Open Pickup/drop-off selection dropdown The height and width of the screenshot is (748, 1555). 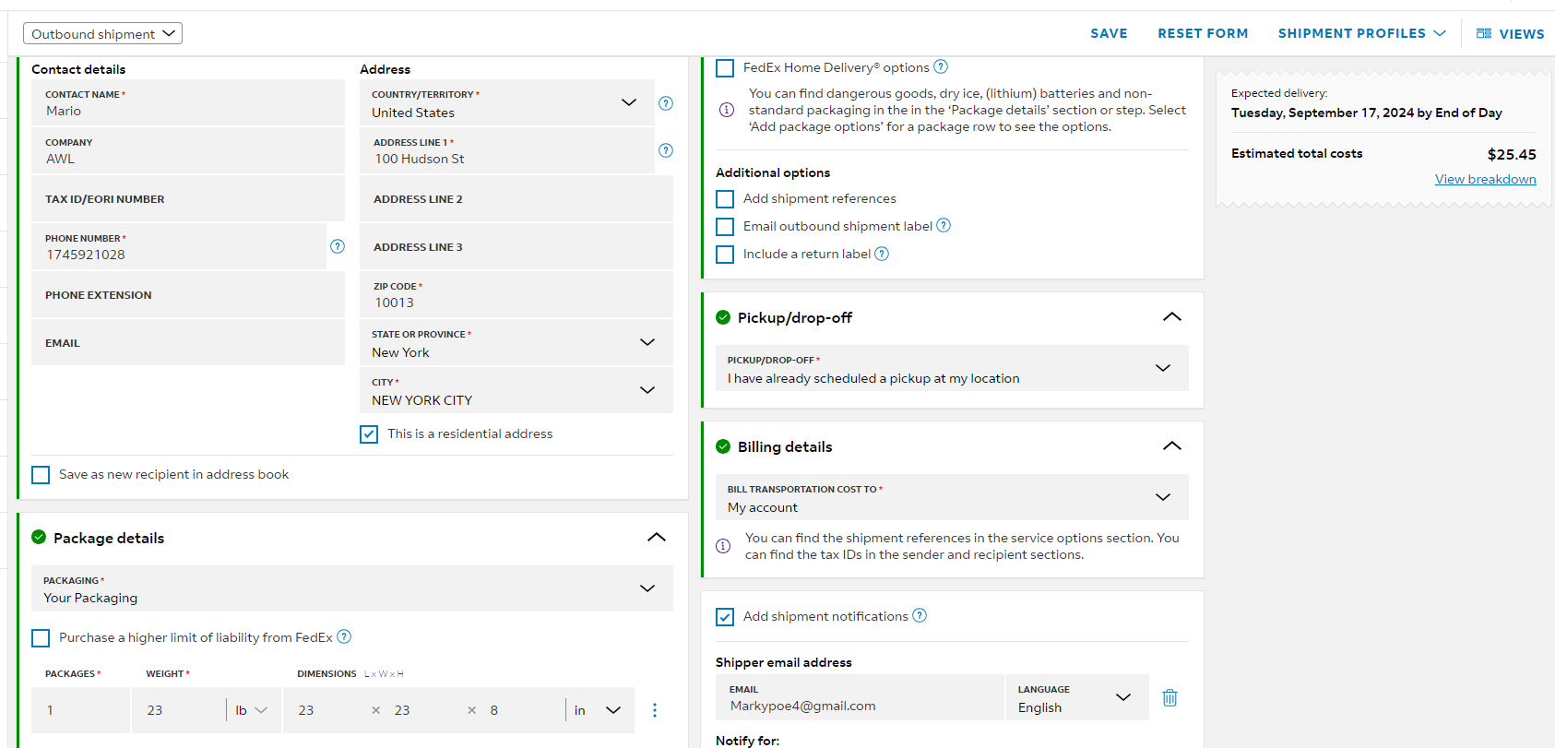tap(952, 368)
